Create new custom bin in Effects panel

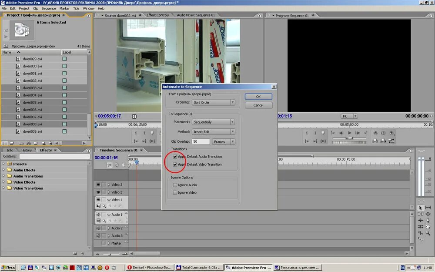click(x=75, y=253)
